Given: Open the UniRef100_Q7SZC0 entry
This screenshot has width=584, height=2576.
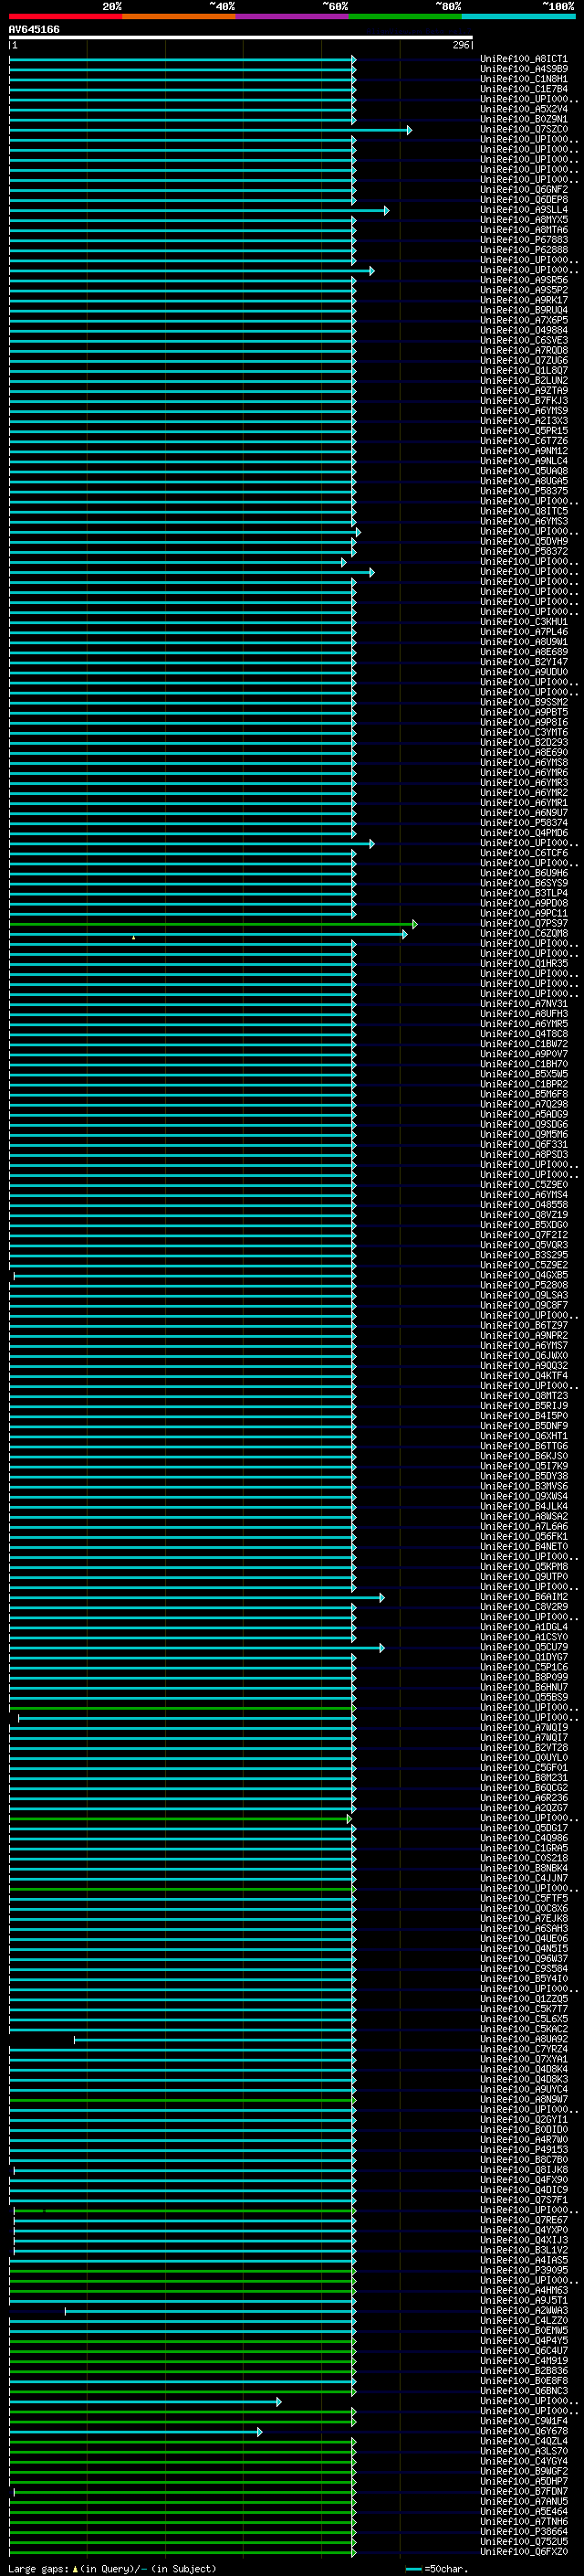Looking at the screenshot, I should click(x=523, y=129).
